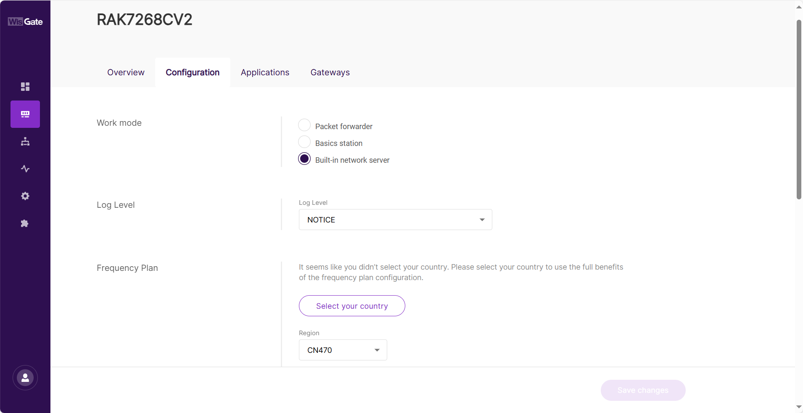Open the Network topology icon in sidebar
Image resolution: width=803 pixels, height=413 pixels.
point(25,141)
